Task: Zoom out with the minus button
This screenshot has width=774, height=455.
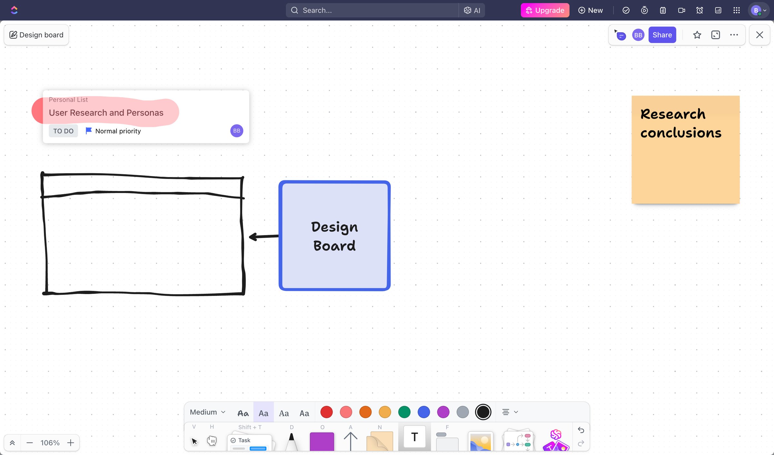Action: click(x=30, y=443)
